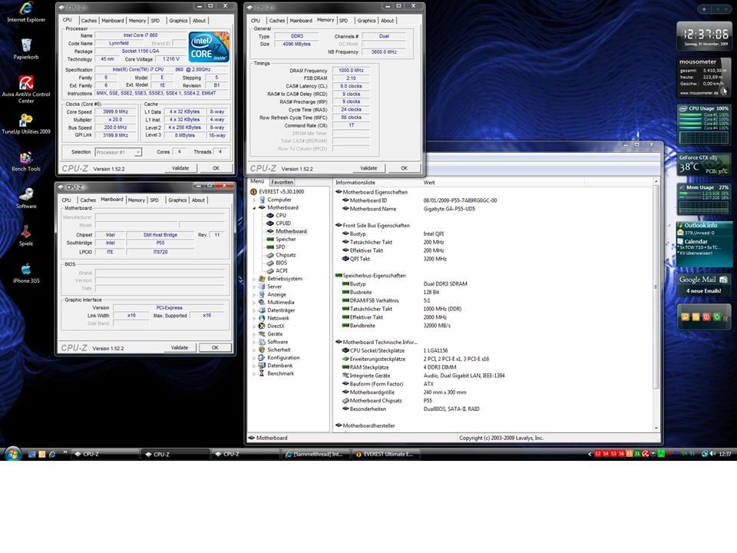Open the Spiele desktop icon
Image resolution: width=737 pixels, height=553 pixels.
(x=26, y=236)
